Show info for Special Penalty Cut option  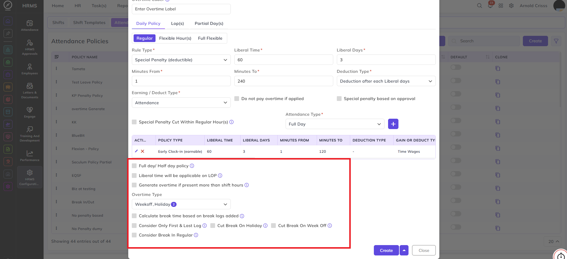tap(232, 122)
